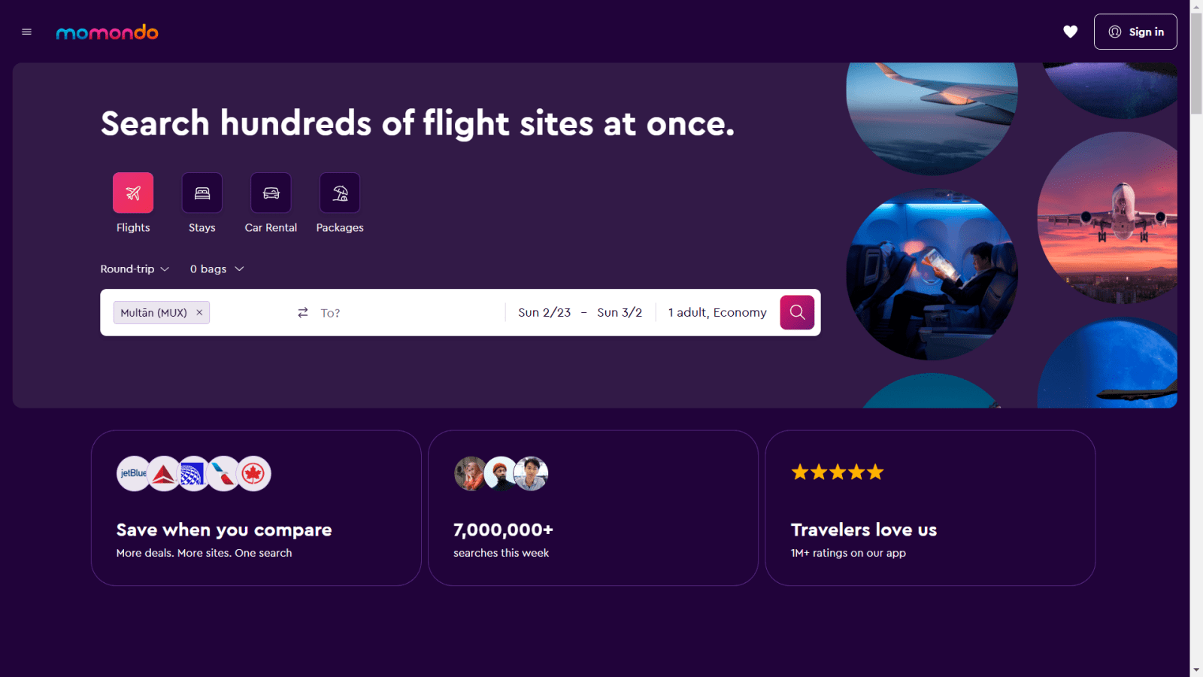Choose the Packages umbrella icon
Screen dimensions: 1203x677
[x=340, y=193]
